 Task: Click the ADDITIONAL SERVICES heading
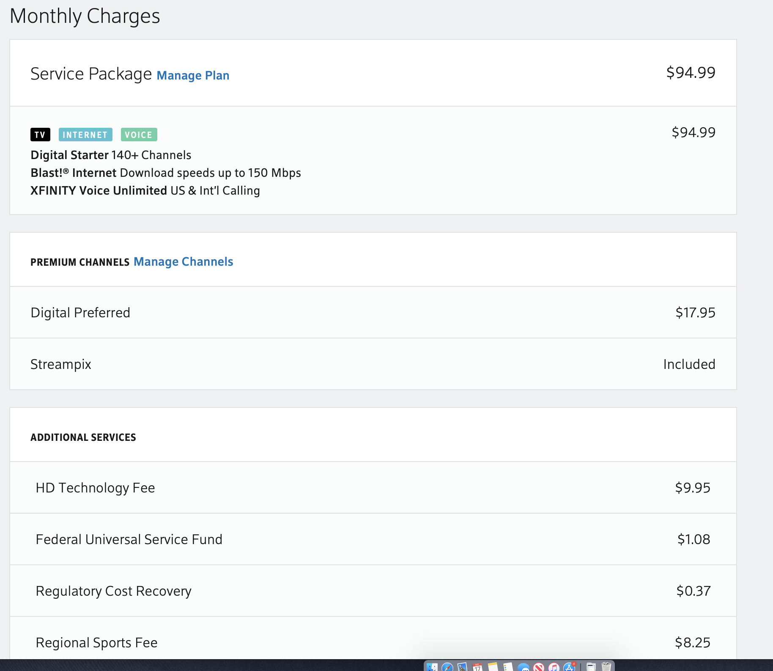83,437
